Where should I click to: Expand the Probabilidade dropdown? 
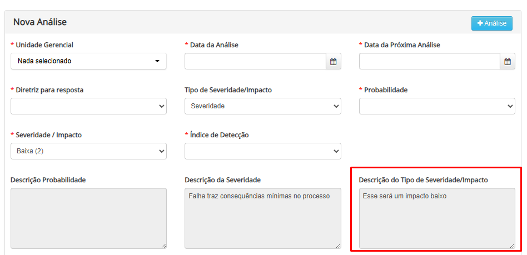[x=436, y=106]
